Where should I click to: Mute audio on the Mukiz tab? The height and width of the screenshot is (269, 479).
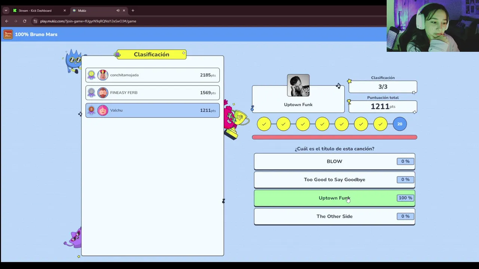pos(118,10)
